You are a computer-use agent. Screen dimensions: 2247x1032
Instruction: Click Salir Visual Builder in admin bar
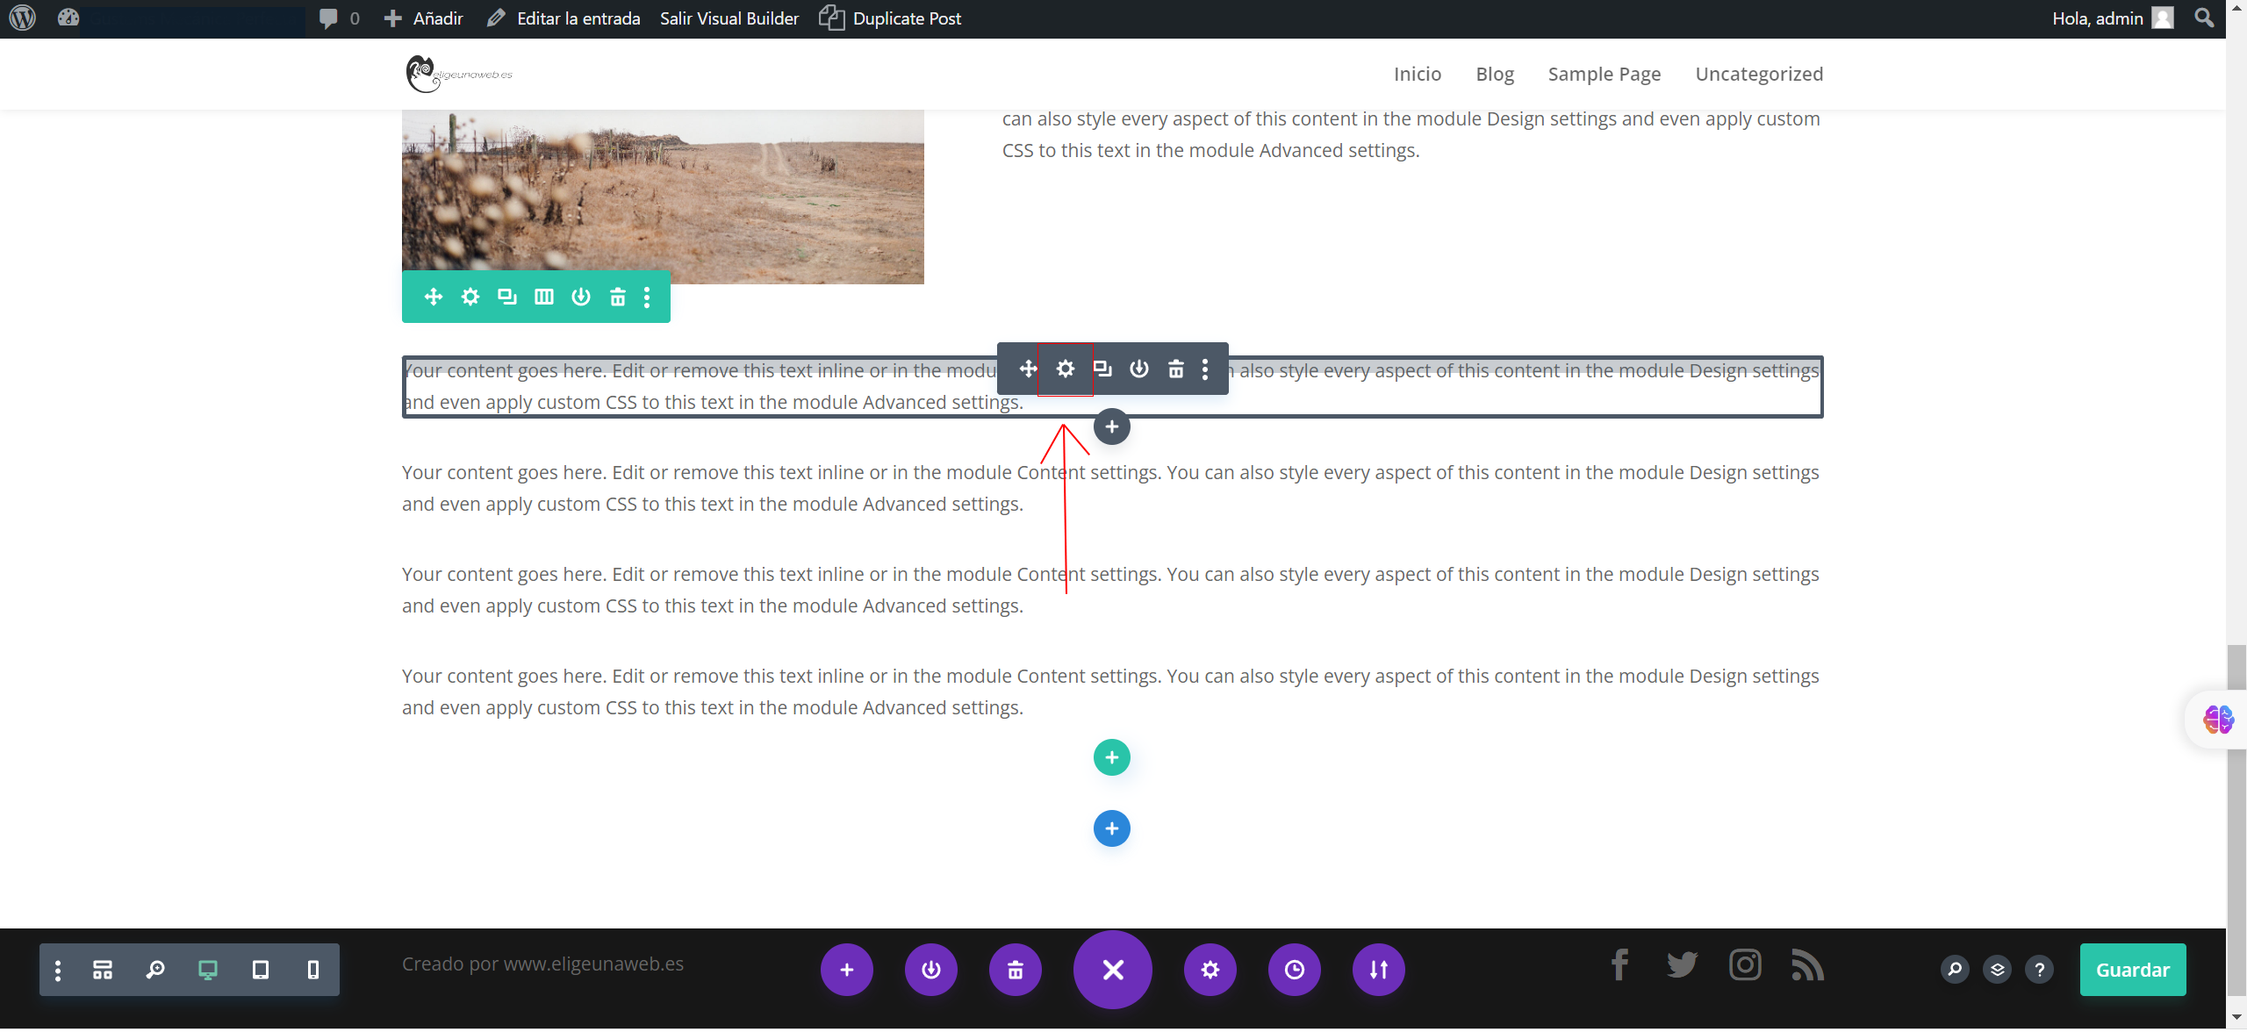click(x=729, y=18)
